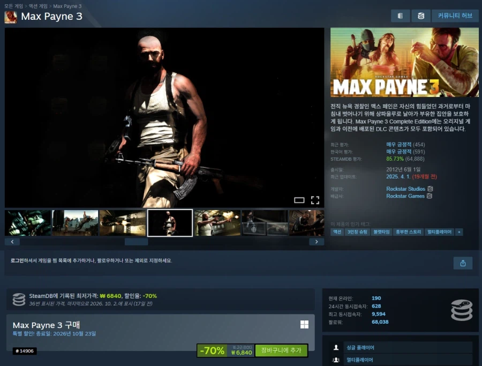
Task: Click SteamDB logo beside lowest recorded price
Action: (x=19, y=300)
